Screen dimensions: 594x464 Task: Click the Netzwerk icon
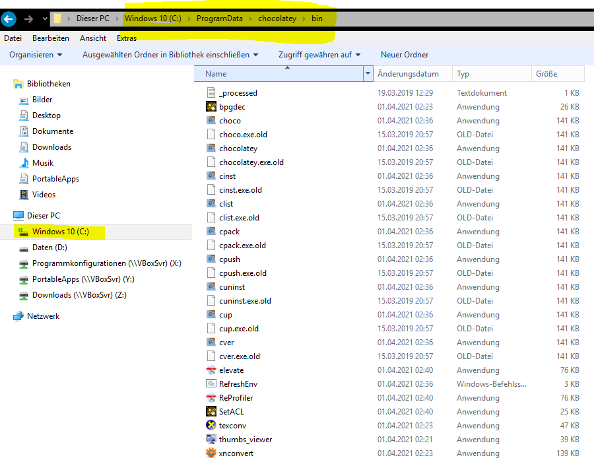18,316
